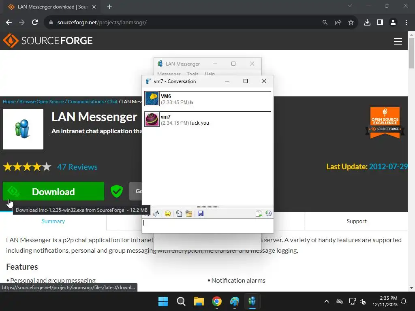
Task: Open the 47 Reviews link
Action: click(77, 167)
